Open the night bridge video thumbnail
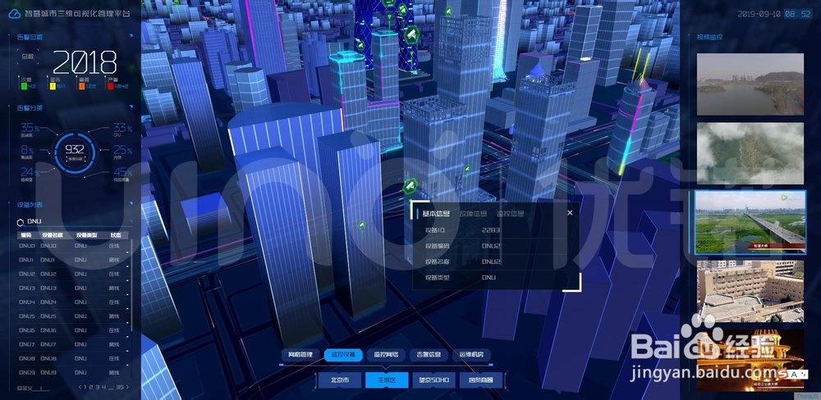Image resolution: width=821 pixels, height=400 pixels. click(x=750, y=361)
